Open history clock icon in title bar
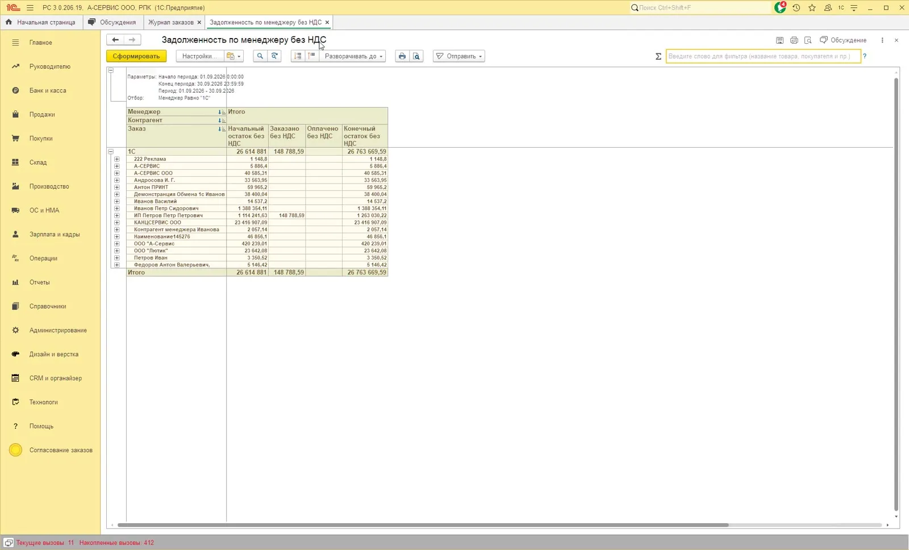Screen dimensions: 909x550 pyautogui.click(x=797, y=7)
